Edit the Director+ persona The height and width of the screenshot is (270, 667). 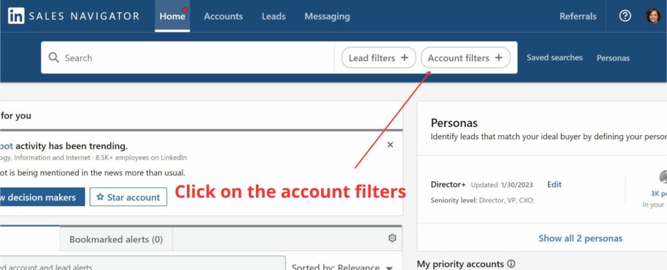point(554,185)
